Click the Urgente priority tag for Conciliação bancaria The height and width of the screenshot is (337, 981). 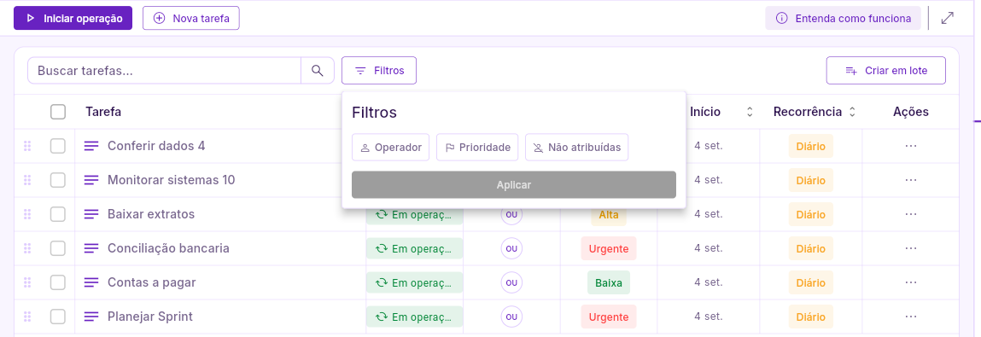pyautogui.click(x=609, y=248)
